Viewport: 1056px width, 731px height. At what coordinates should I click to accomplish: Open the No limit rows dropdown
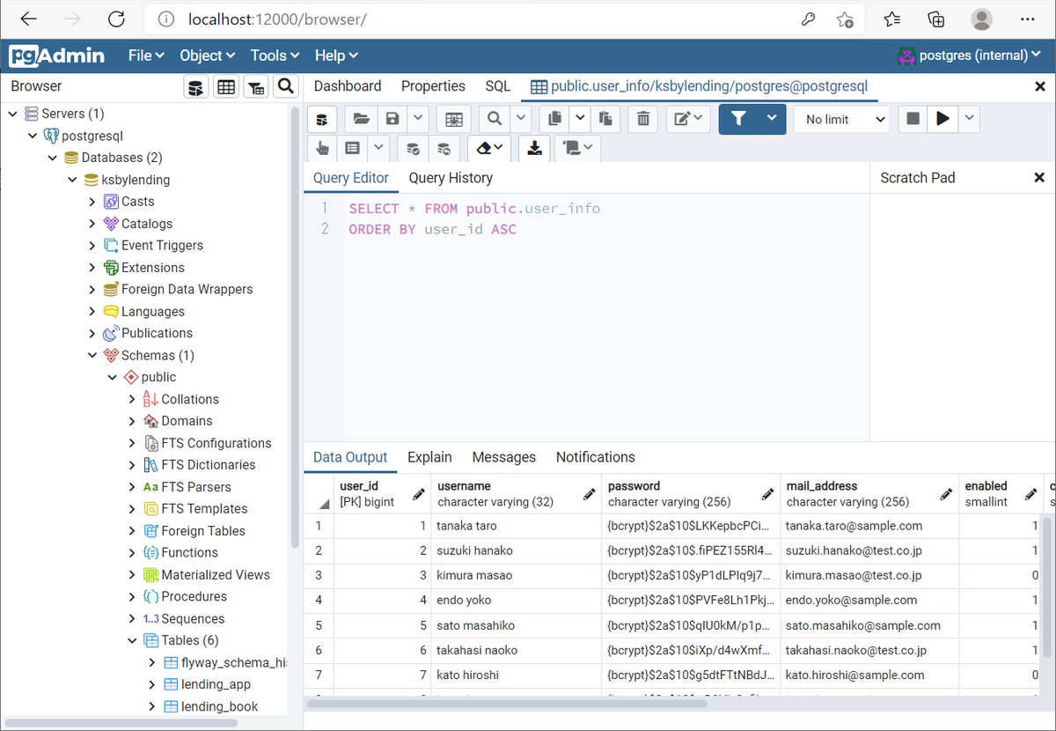click(x=842, y=119)
